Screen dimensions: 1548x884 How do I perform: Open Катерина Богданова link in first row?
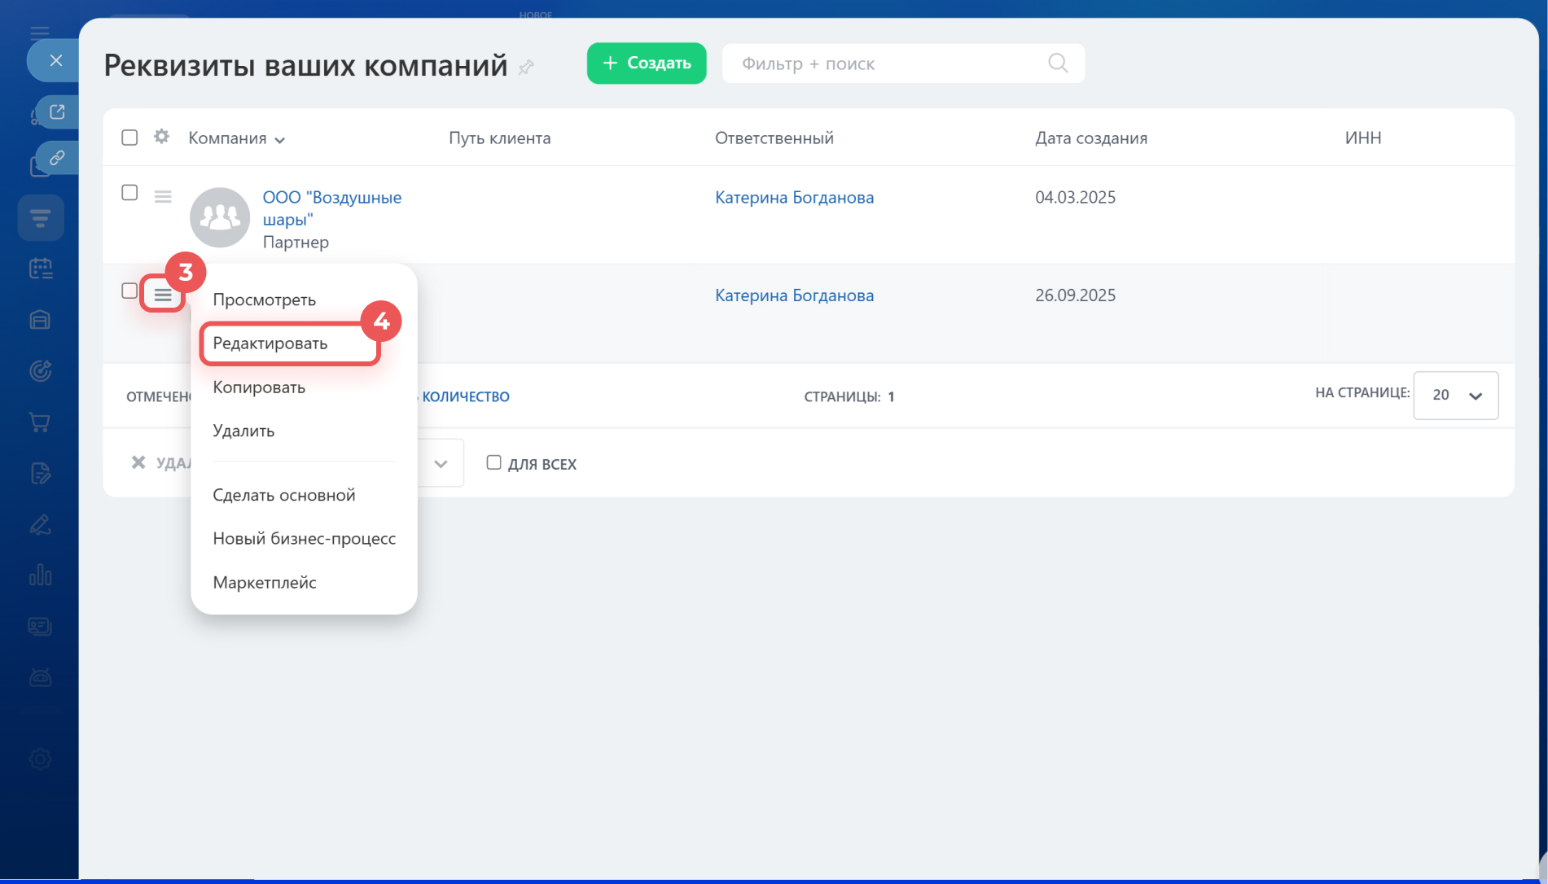tap(794, 197)
